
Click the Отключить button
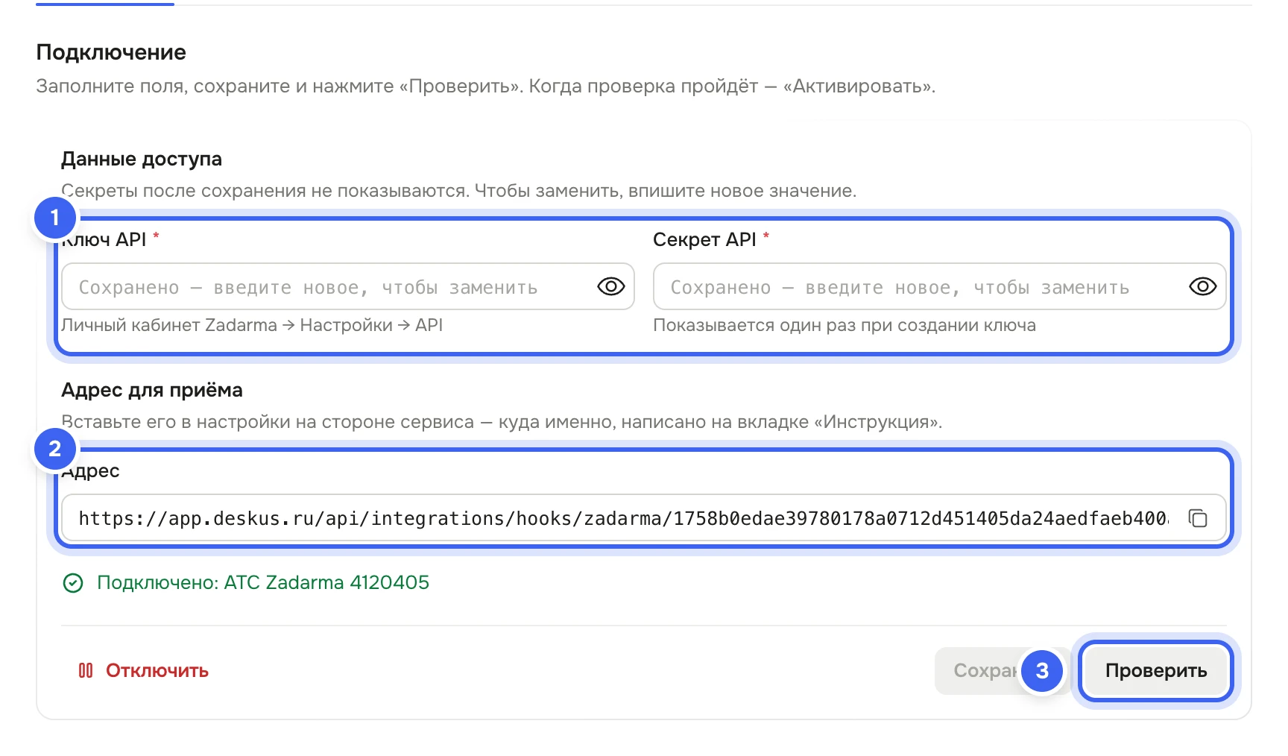pos(143,670)
